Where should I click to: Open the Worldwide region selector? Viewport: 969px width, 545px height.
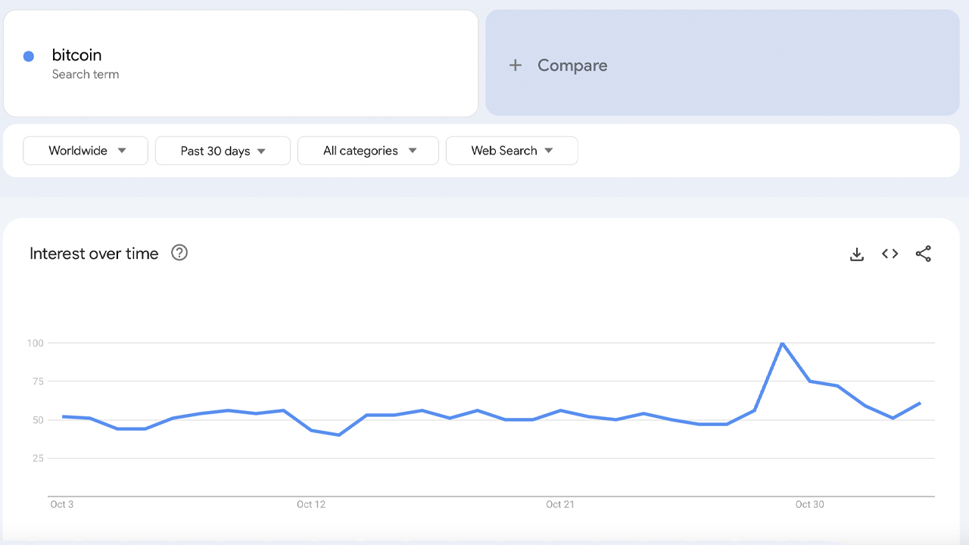tap(85, 151)
